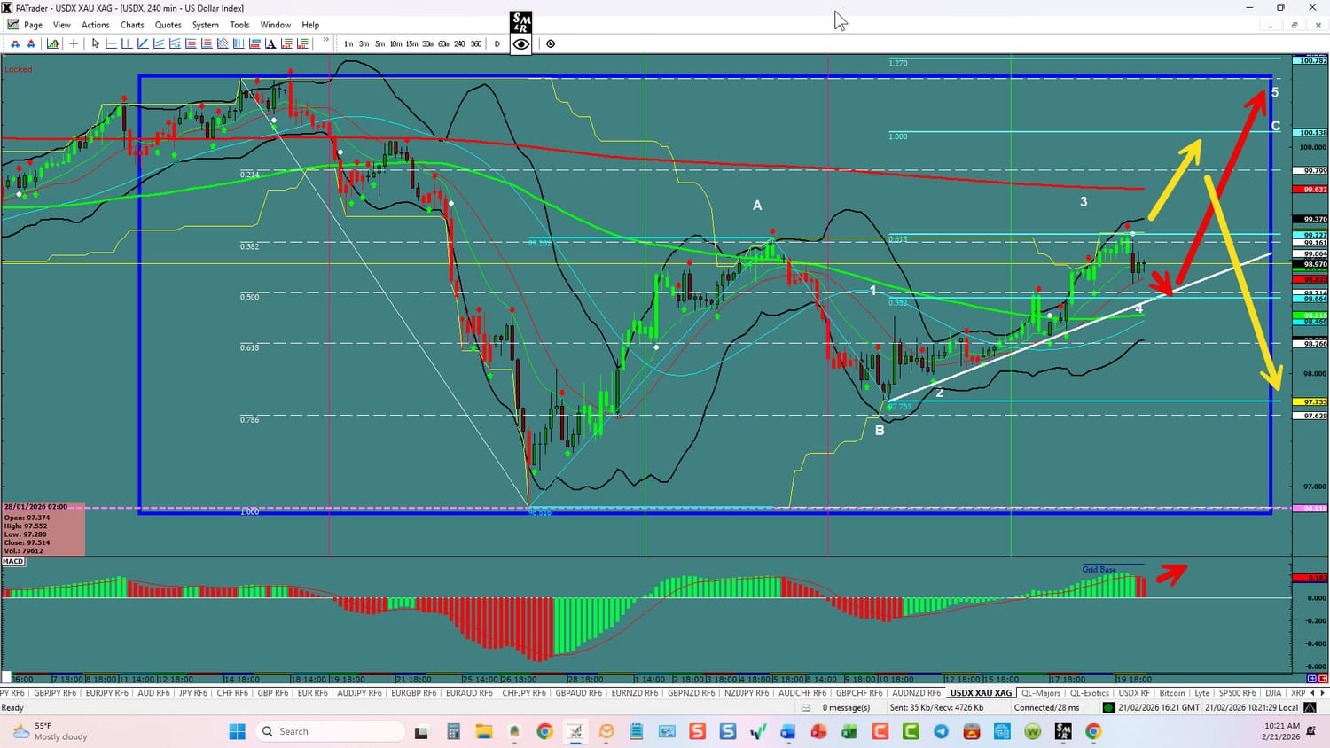
Task: Open the Help menu
Action: (x=310, y=25)
